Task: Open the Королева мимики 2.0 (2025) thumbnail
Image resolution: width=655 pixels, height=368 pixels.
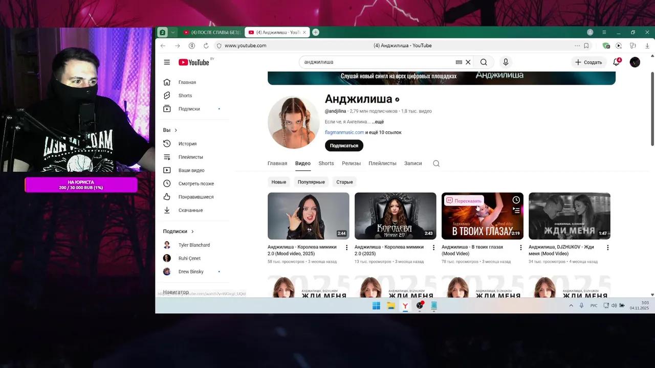Action: (x=396, y=216)
